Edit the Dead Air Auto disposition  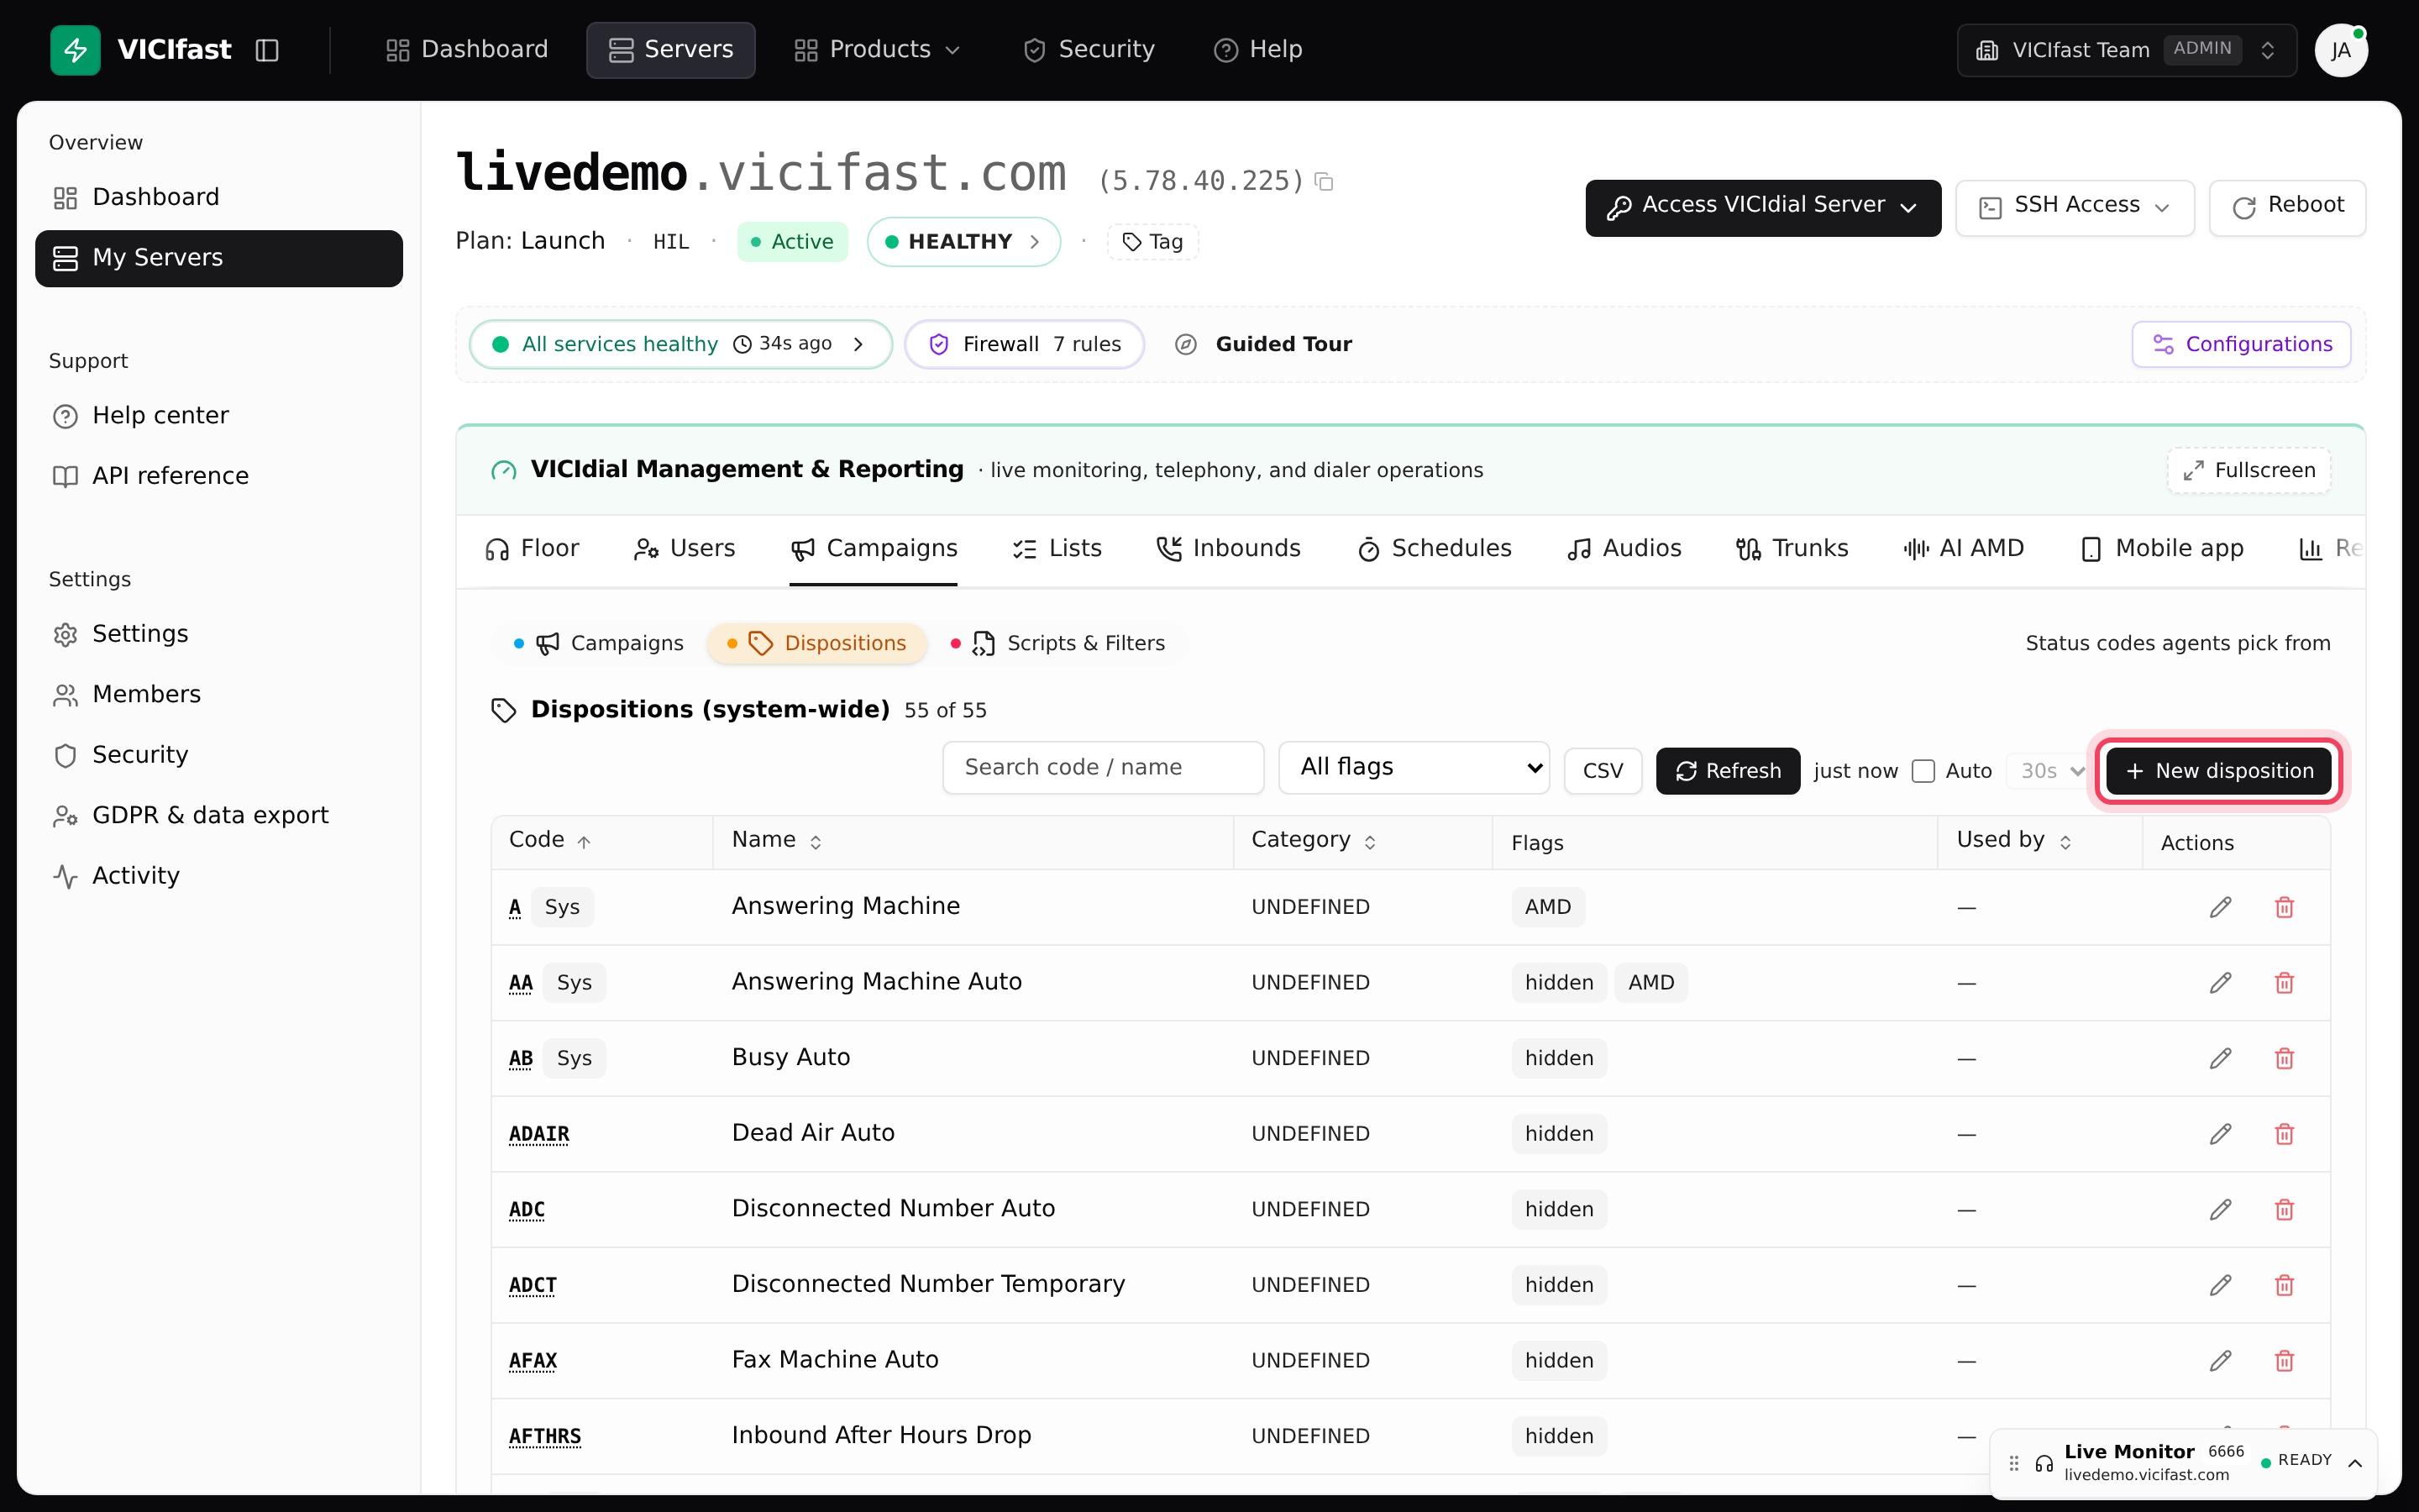[2220, 1134]
